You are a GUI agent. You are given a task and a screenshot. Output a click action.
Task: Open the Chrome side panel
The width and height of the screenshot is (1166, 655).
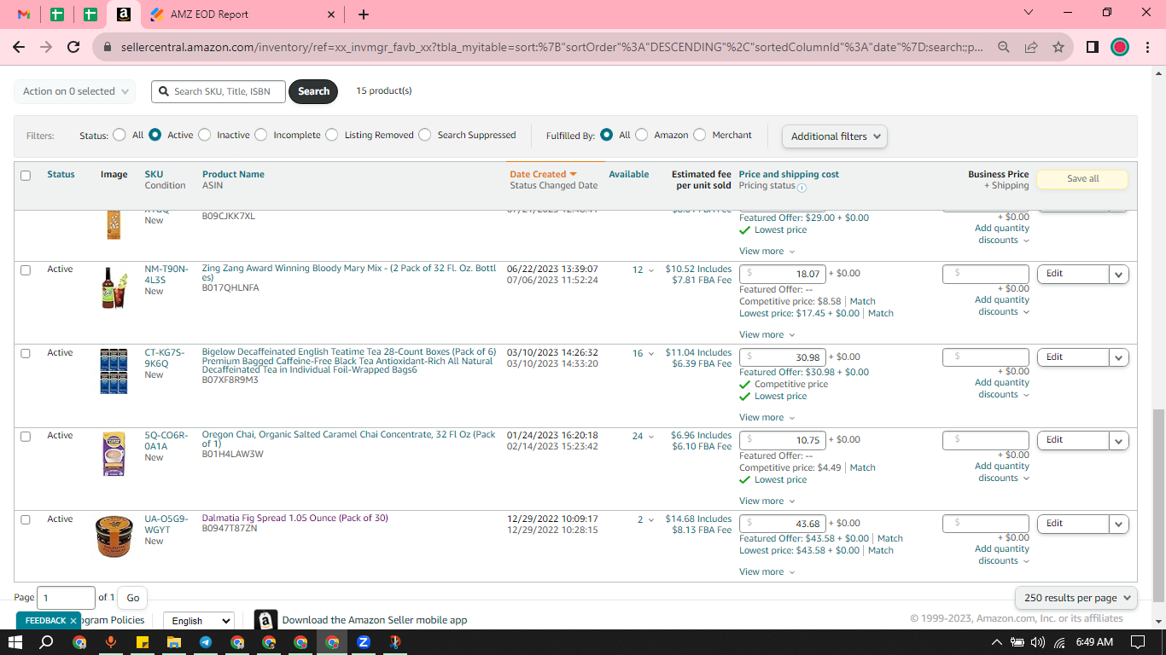pos(1093,48)
